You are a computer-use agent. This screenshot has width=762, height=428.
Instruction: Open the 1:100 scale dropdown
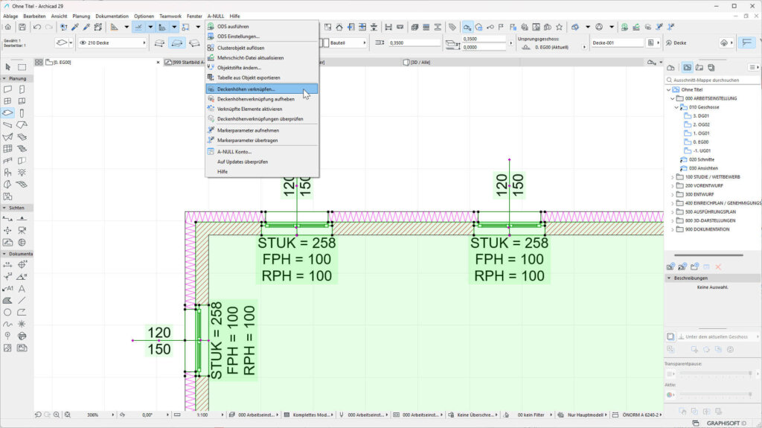coord(222,415)
